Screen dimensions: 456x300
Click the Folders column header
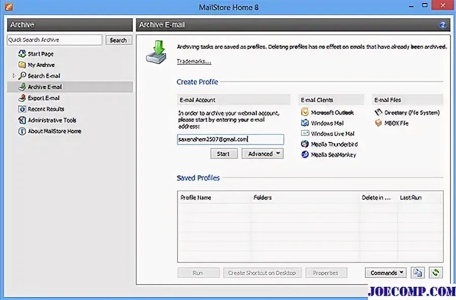coord(305,198)
